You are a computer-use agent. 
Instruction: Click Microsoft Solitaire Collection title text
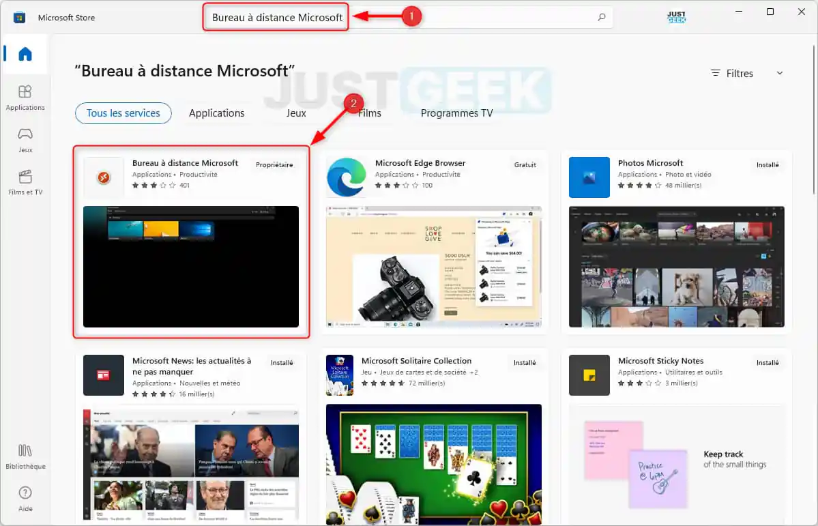[416, 361]
